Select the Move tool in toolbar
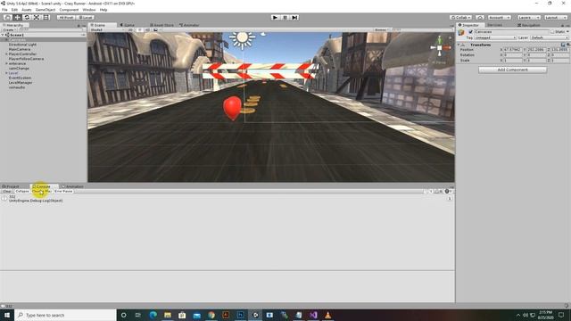571x321 pixels. click(17, 18)
